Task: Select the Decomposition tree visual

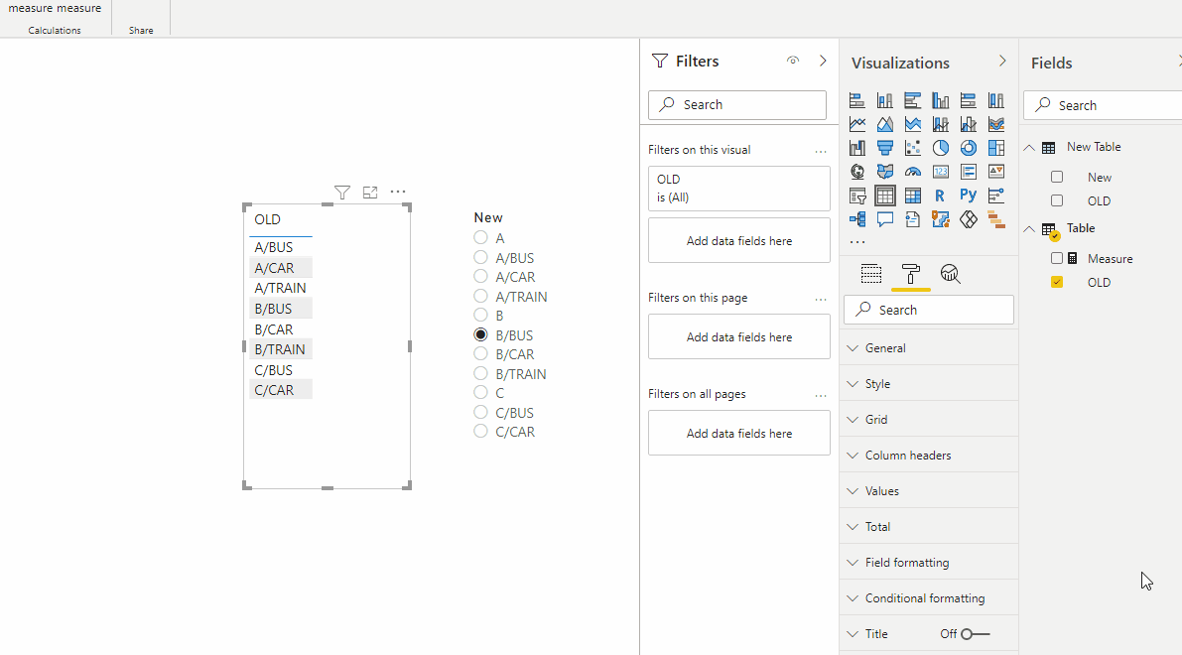Action: [x=857, y=219]
